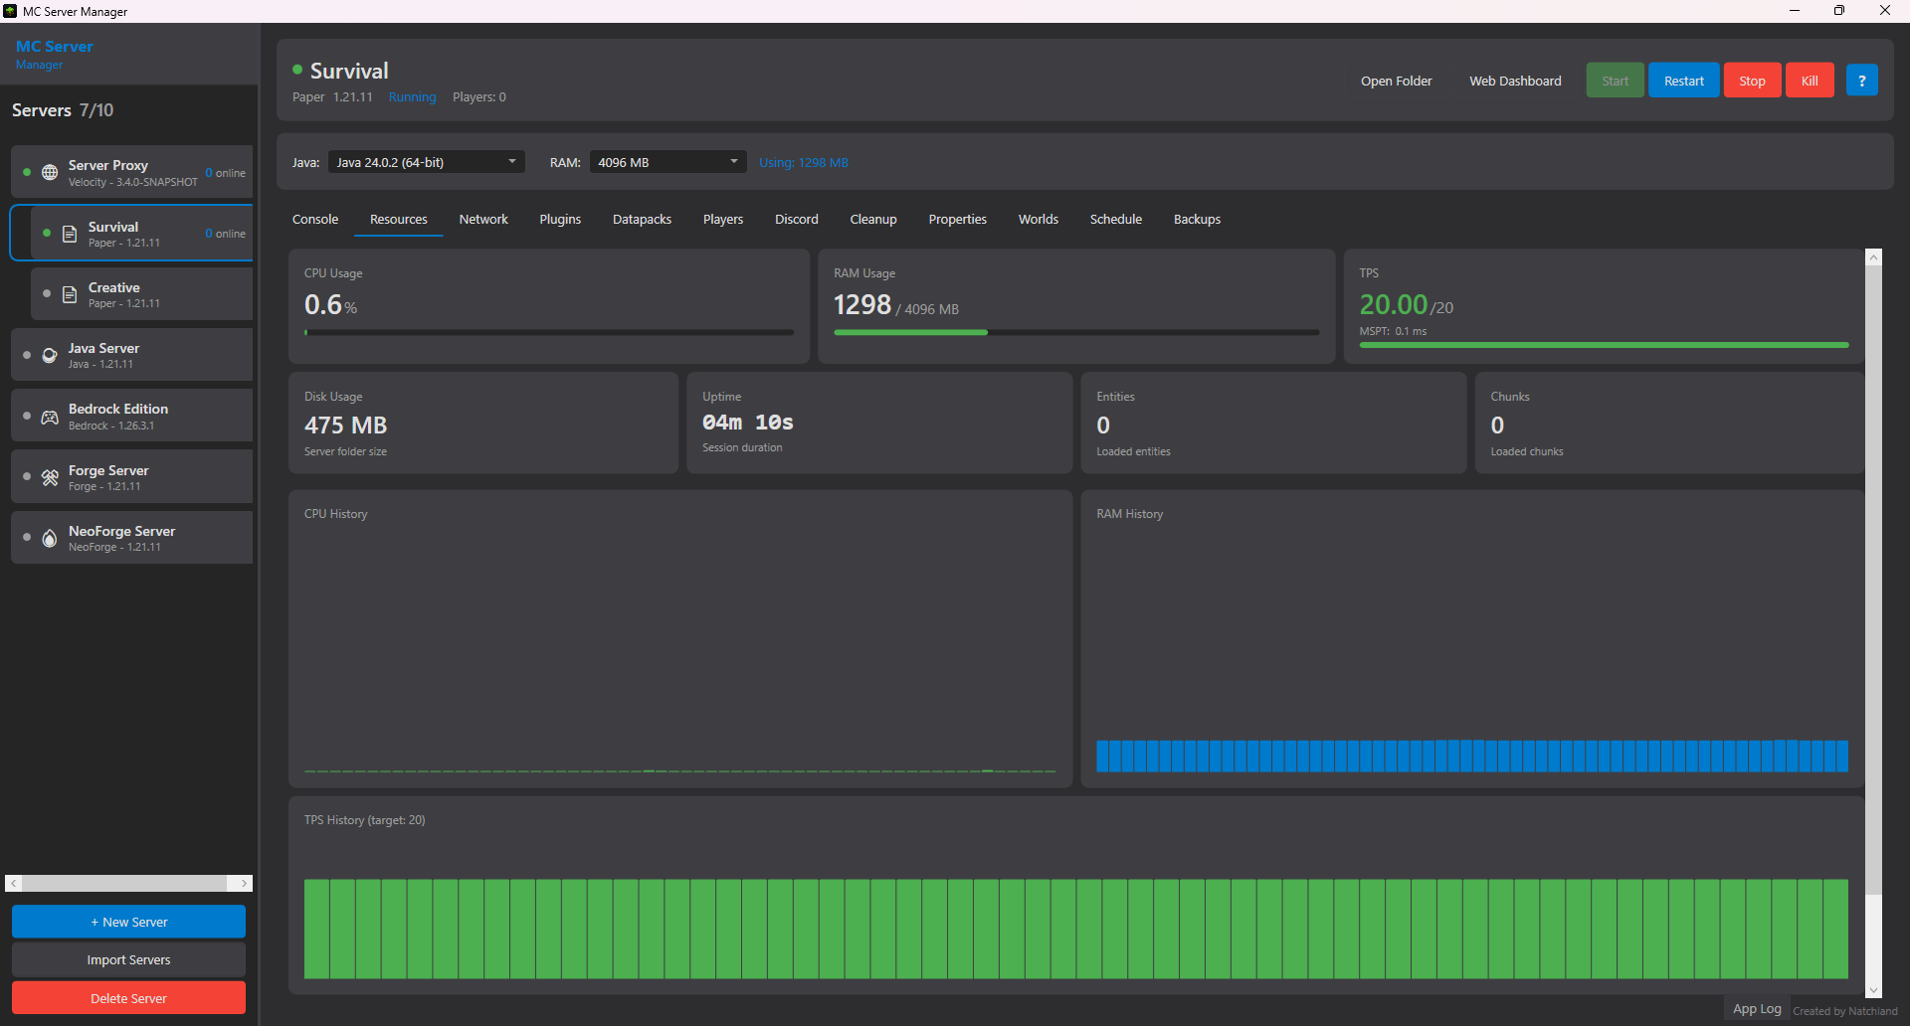The width and height of the screenshot is (1910, 1026).
Task: Switch to the Console tab
Action: 314,219
